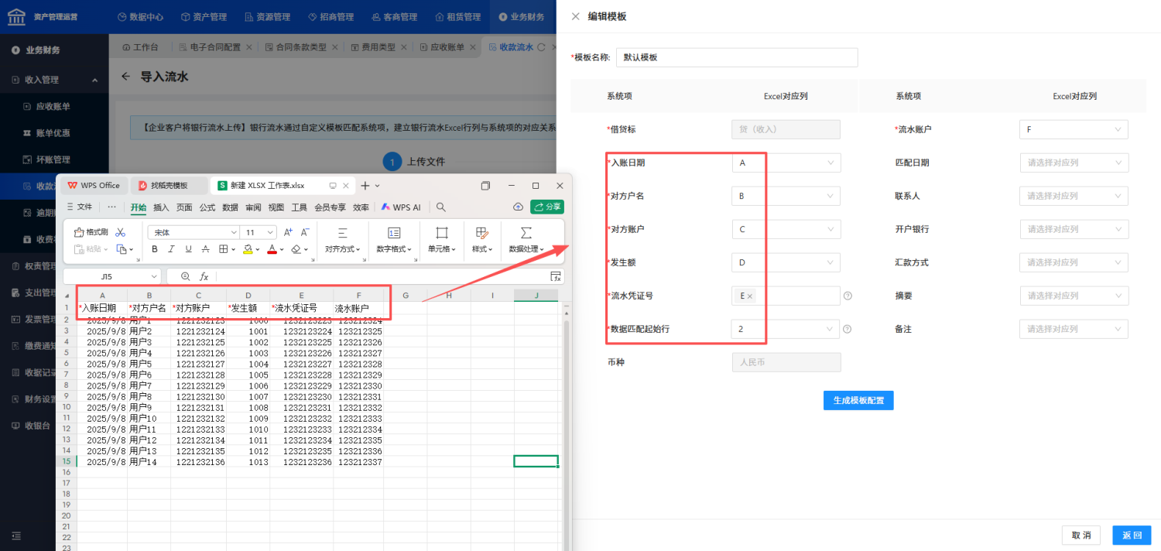Click the yellow fill color swatch
This screenshot has width=1161, height=551.
[x=248, y=249]
